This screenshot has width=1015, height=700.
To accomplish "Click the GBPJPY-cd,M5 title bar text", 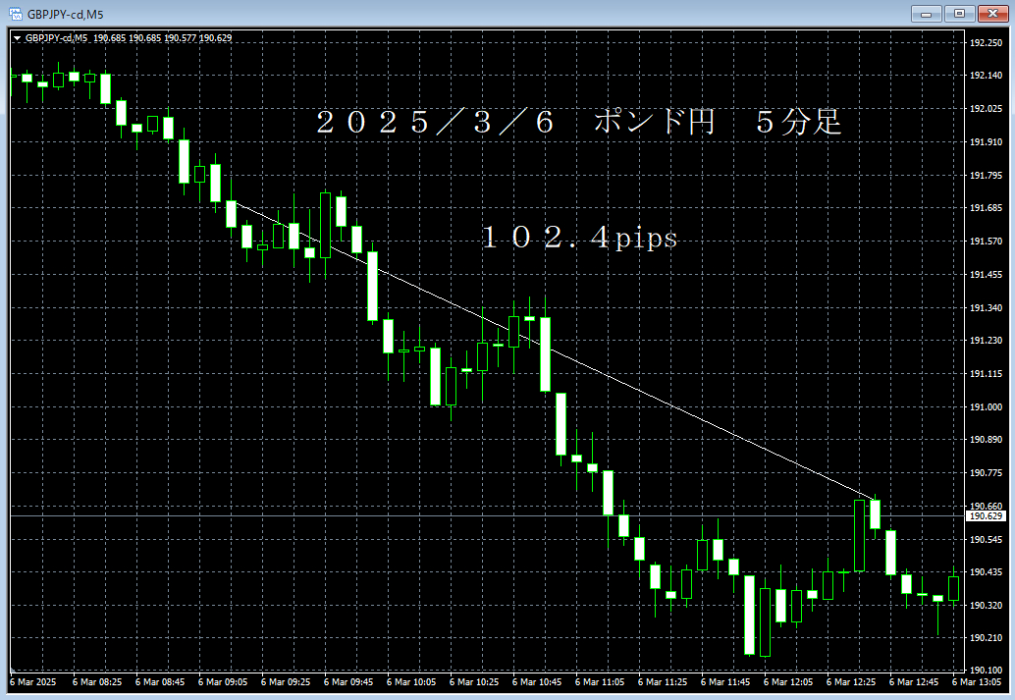I will point(66,15).
